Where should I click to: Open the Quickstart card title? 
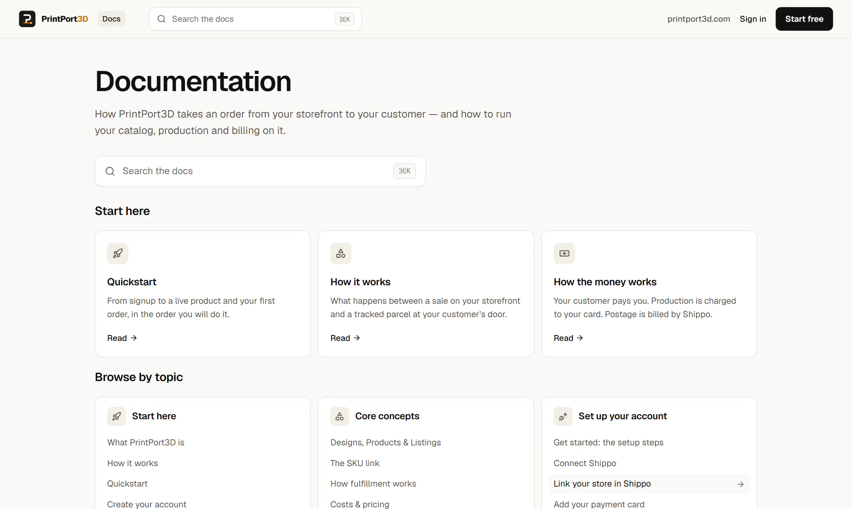click(x=131, y=282)
